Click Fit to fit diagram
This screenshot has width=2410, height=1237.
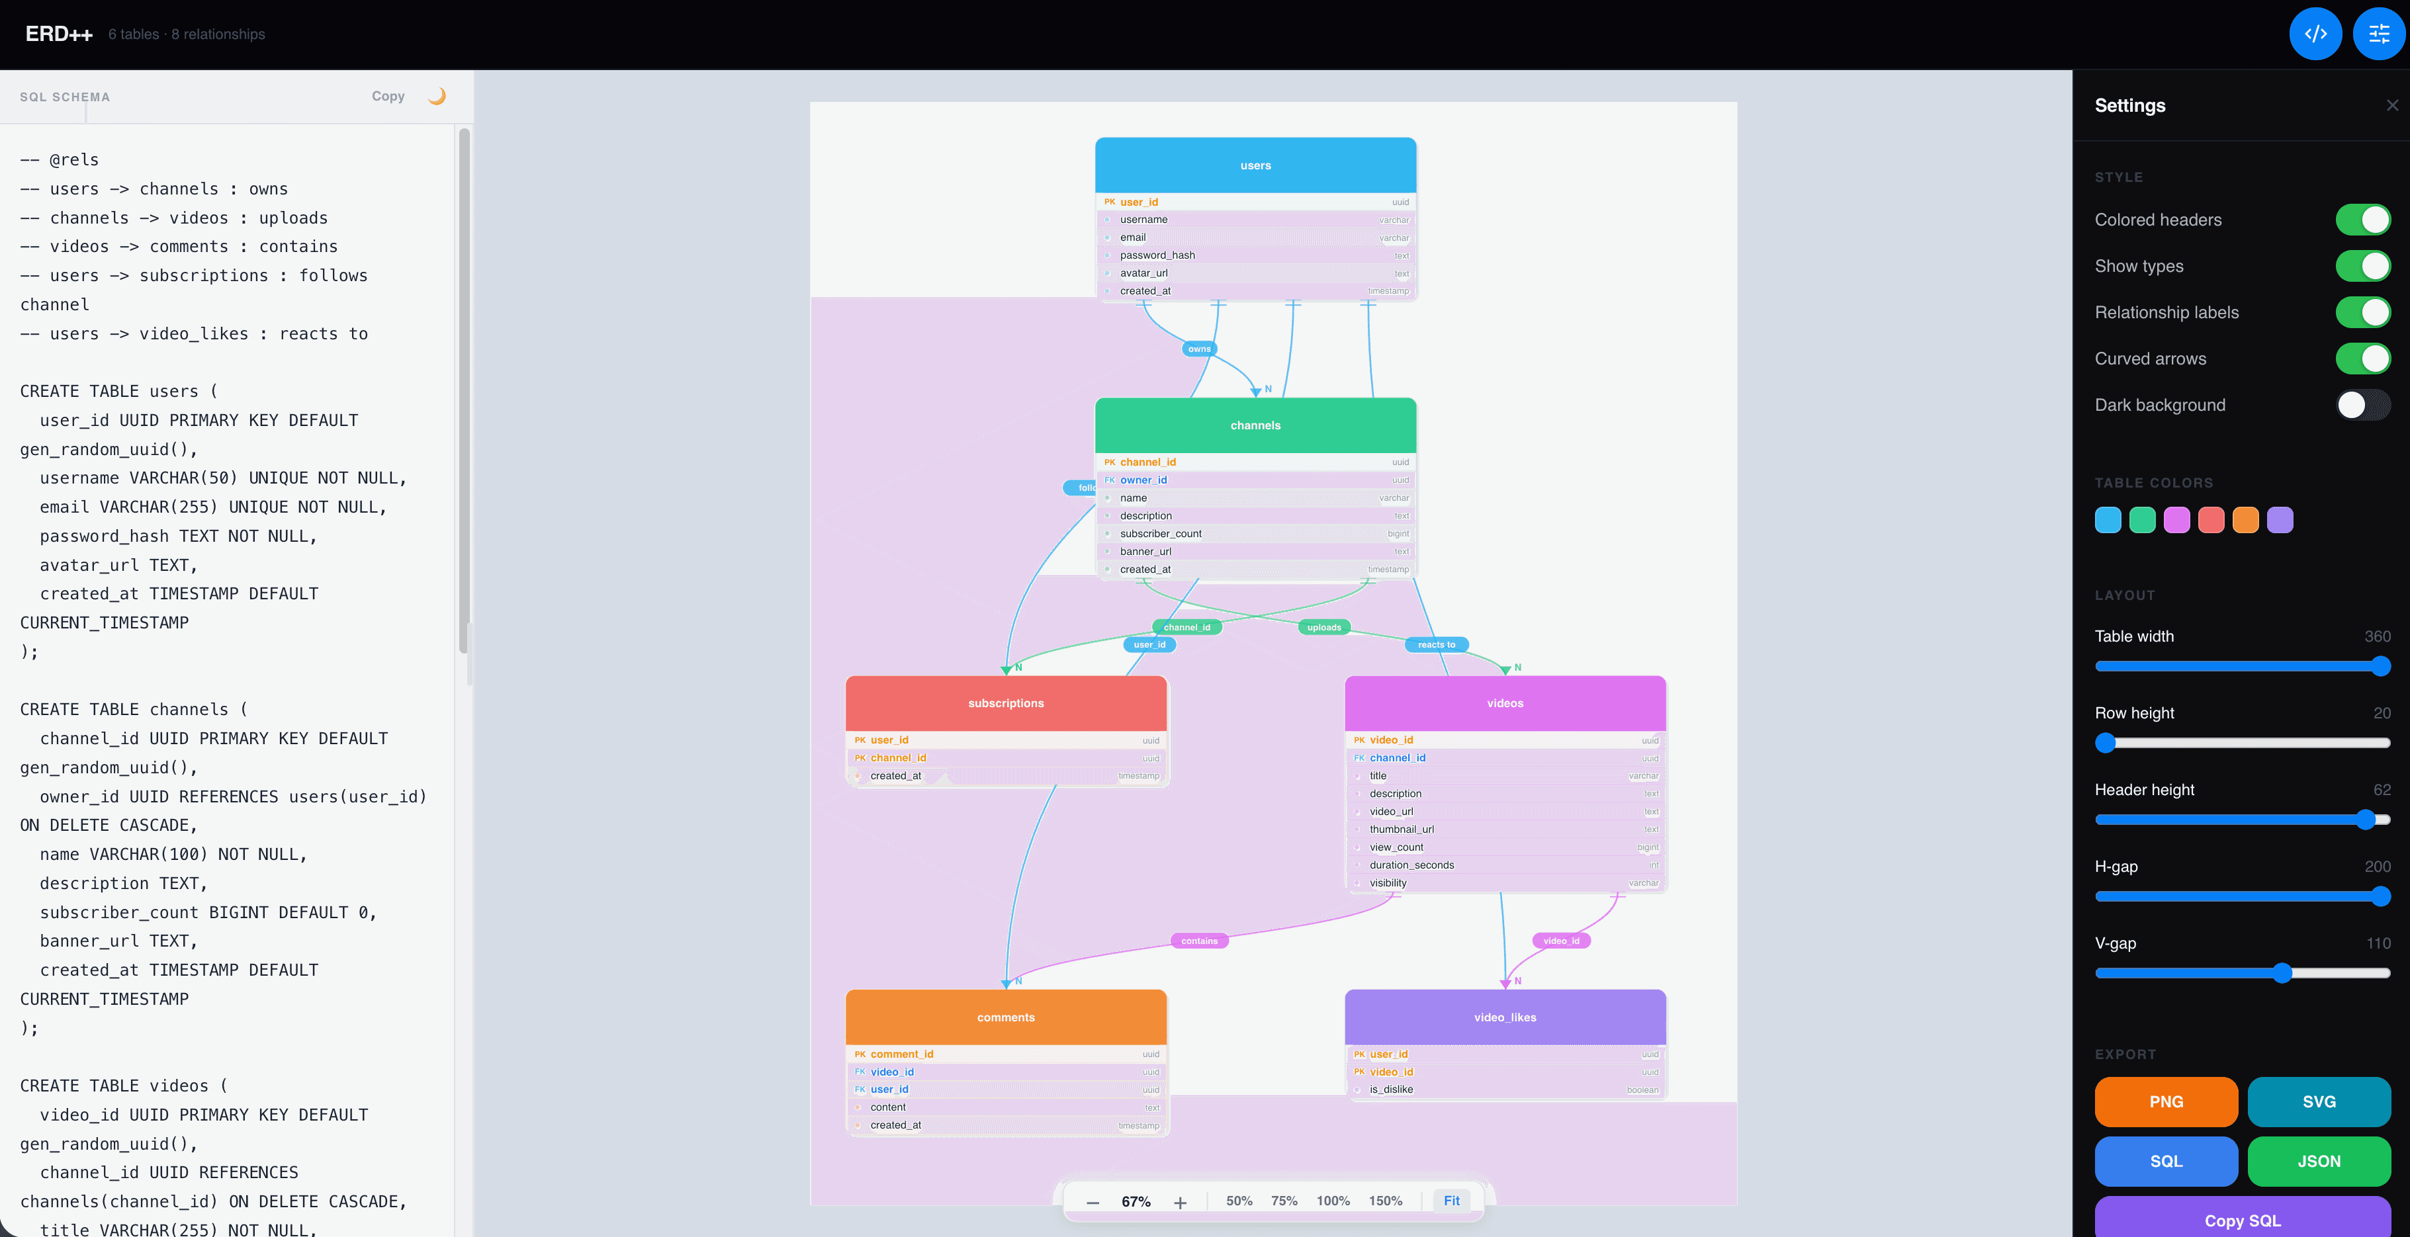(1451, 1201)
